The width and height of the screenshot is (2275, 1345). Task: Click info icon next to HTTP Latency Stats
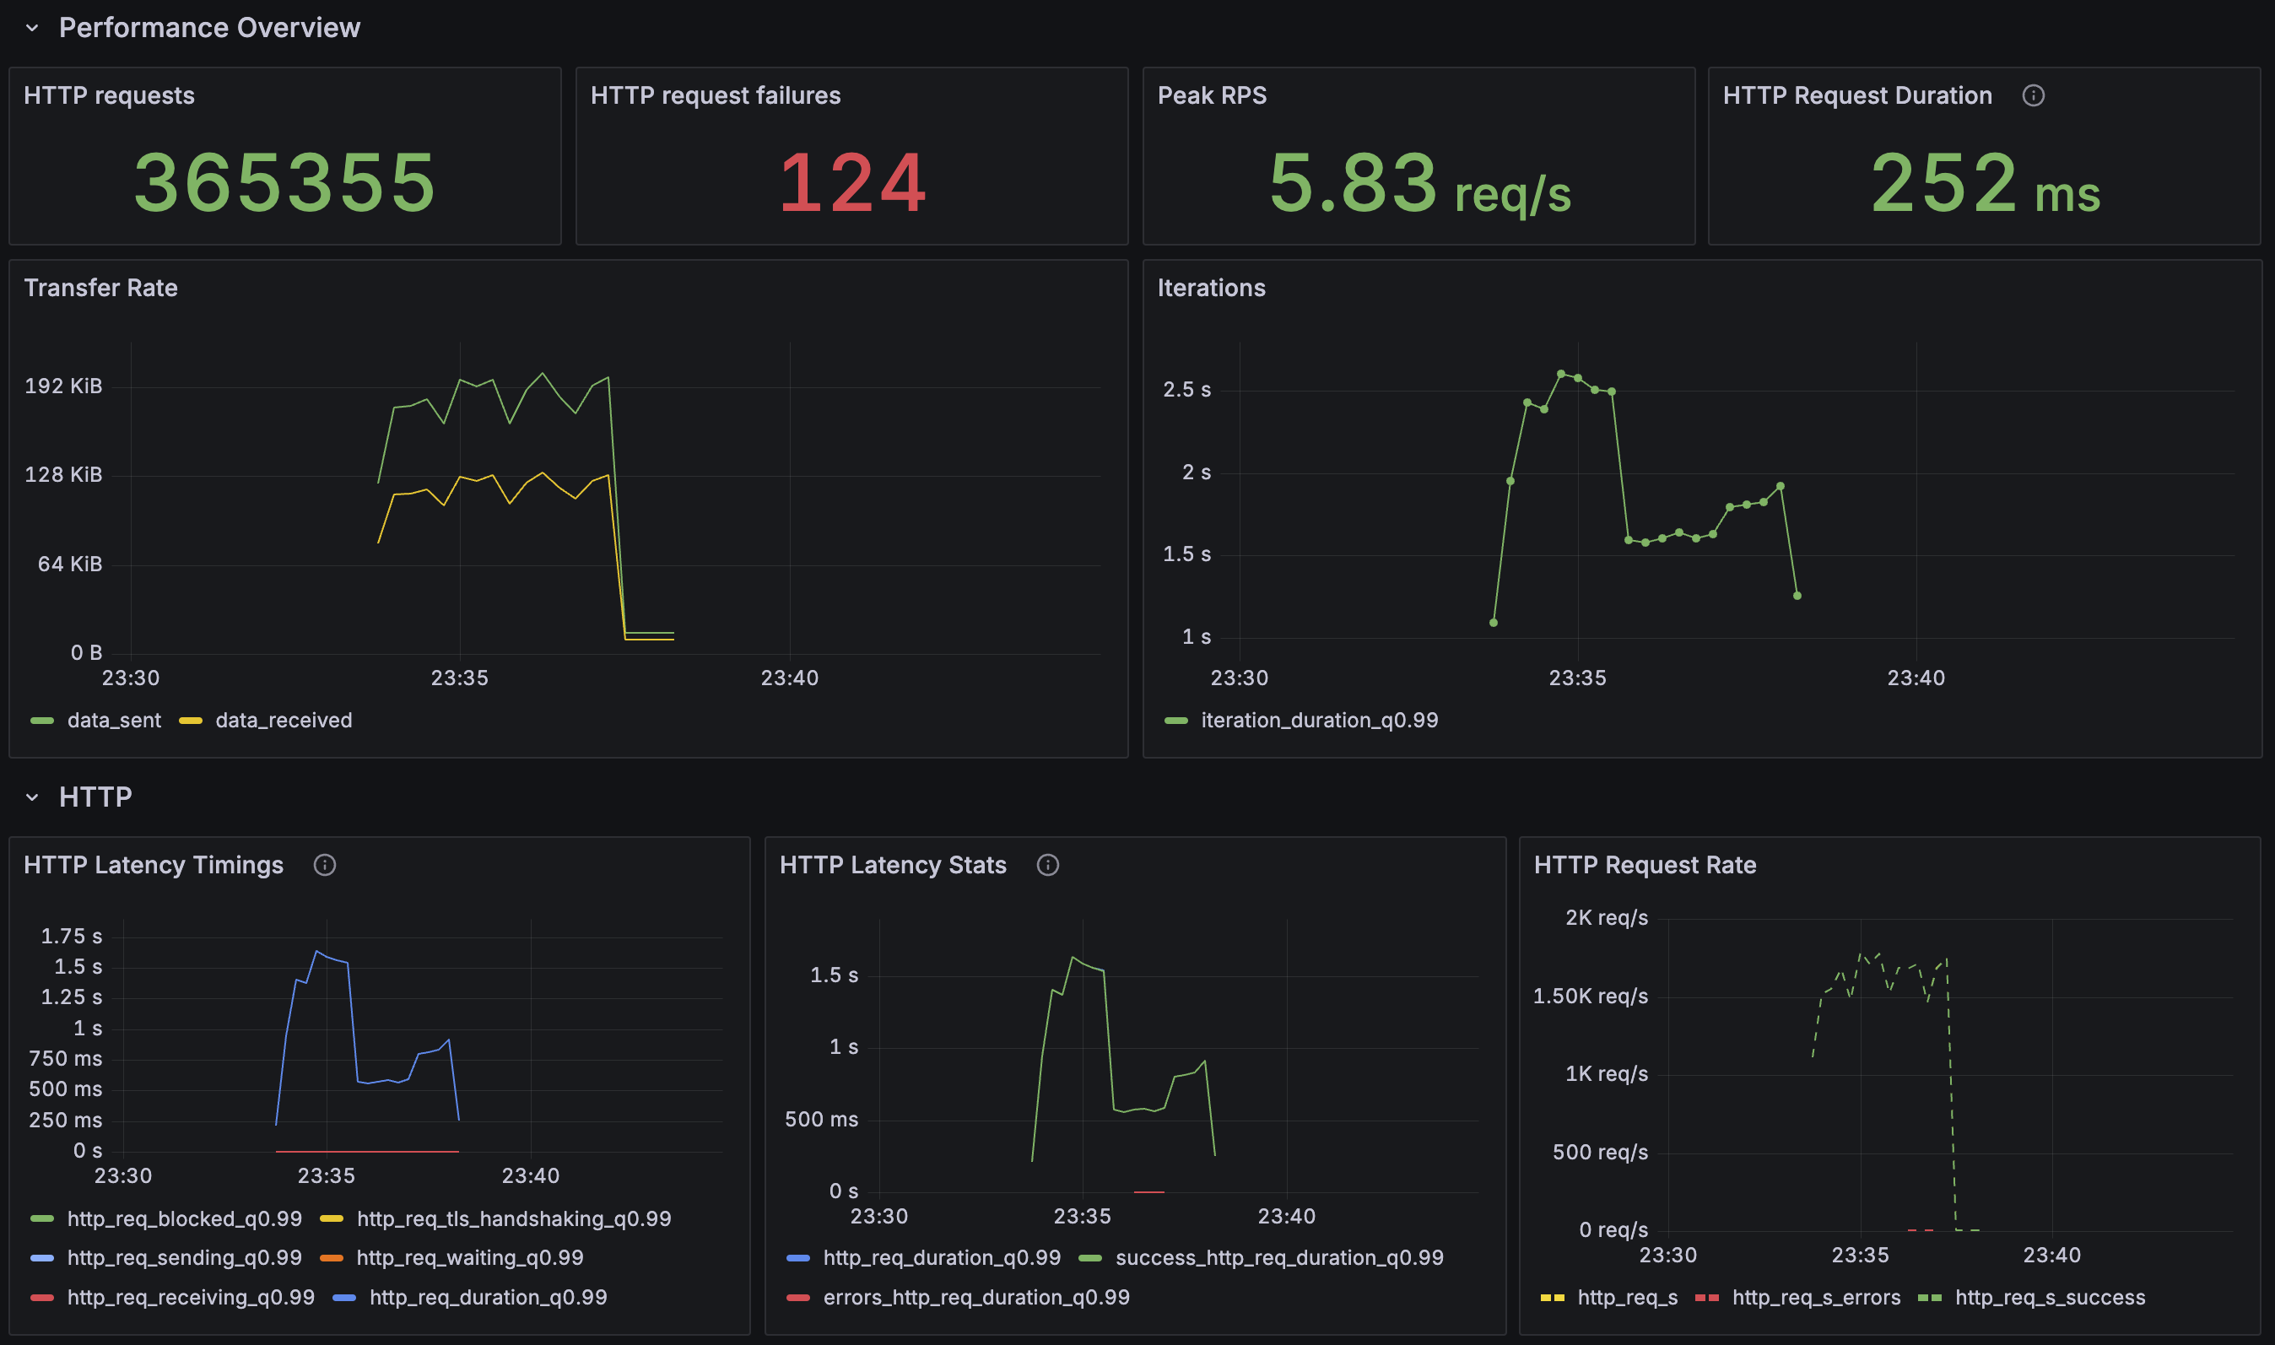coord(1047,865)
